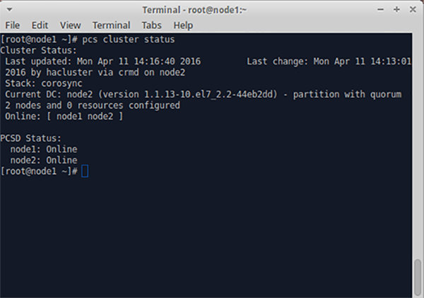Open the Help menu
The height and width of the screenshot is (298, 424).
(x=183, y=25)
